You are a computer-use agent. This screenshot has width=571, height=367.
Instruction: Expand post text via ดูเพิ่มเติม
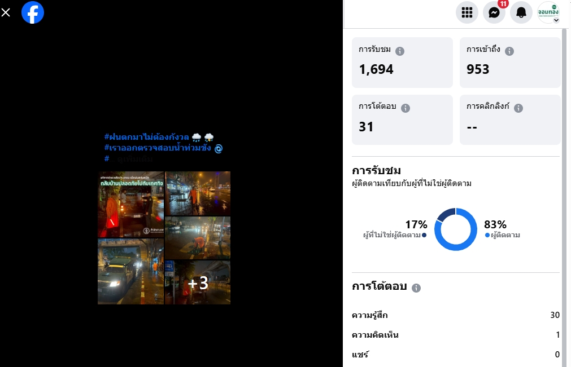[135, 159]
